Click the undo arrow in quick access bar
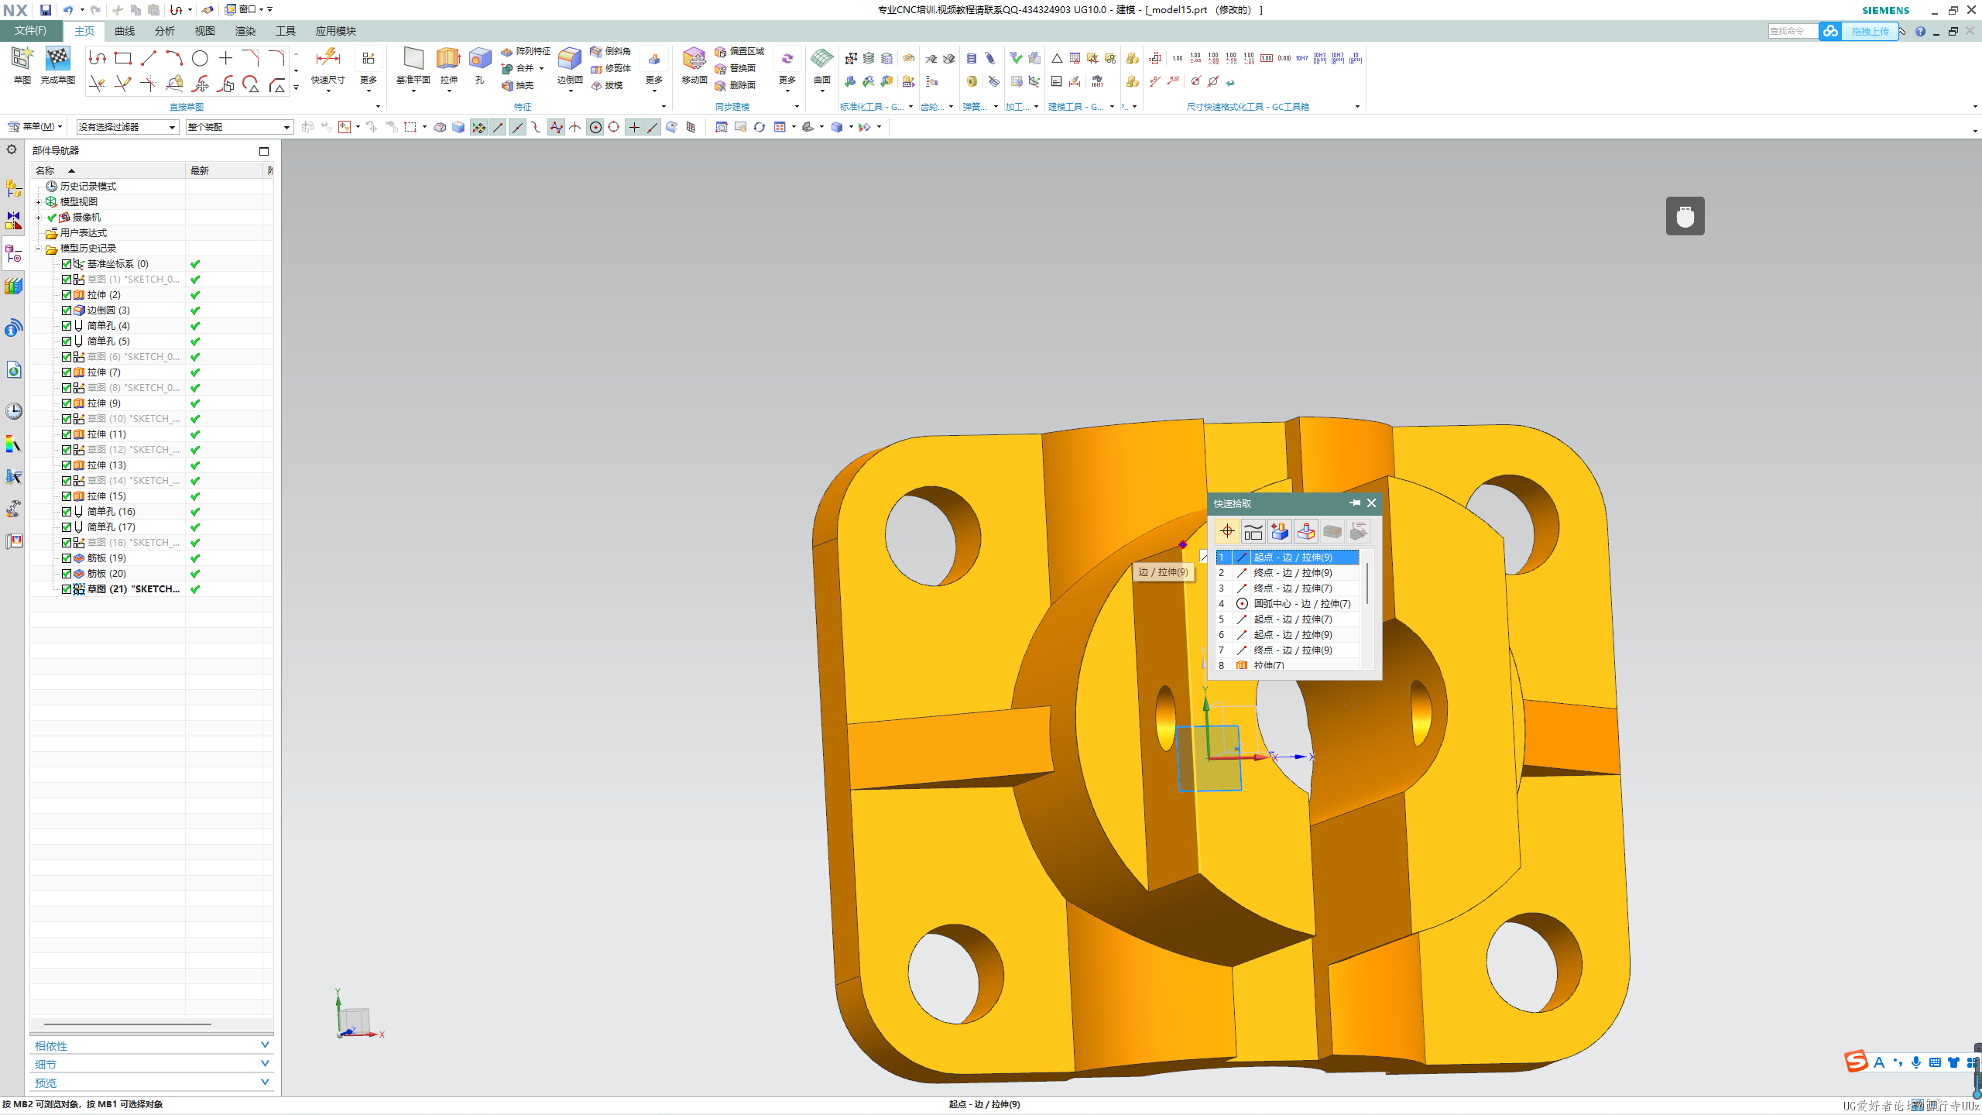This screenshot has height=1115, width=1982. pyautogui.click(x=68, y=9)
